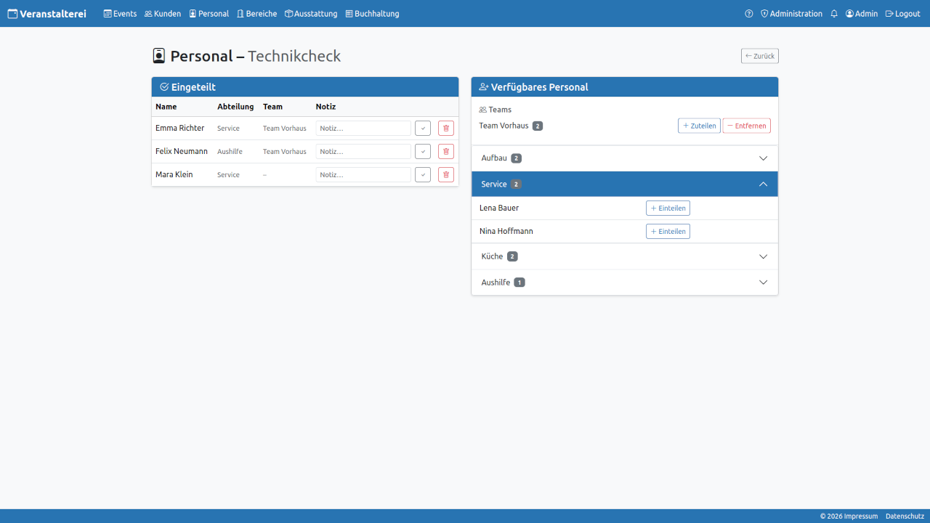930x523 pixels.
Task: Select the Emma Richter name cell
Action: [x=180, y=129]
